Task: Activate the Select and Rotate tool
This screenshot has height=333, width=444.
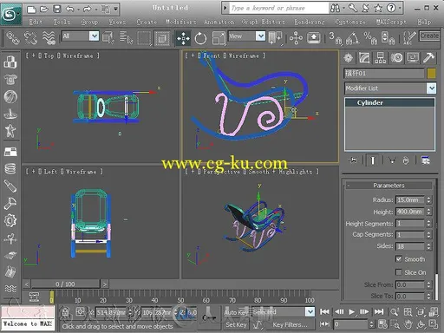Action: click(x=200, y=38)
